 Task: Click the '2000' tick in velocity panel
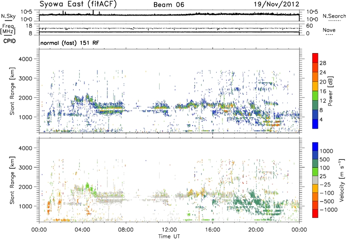point(25,187)
